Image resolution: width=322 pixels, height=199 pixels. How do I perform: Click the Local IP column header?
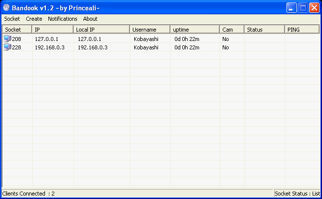(x=101, y=30)
